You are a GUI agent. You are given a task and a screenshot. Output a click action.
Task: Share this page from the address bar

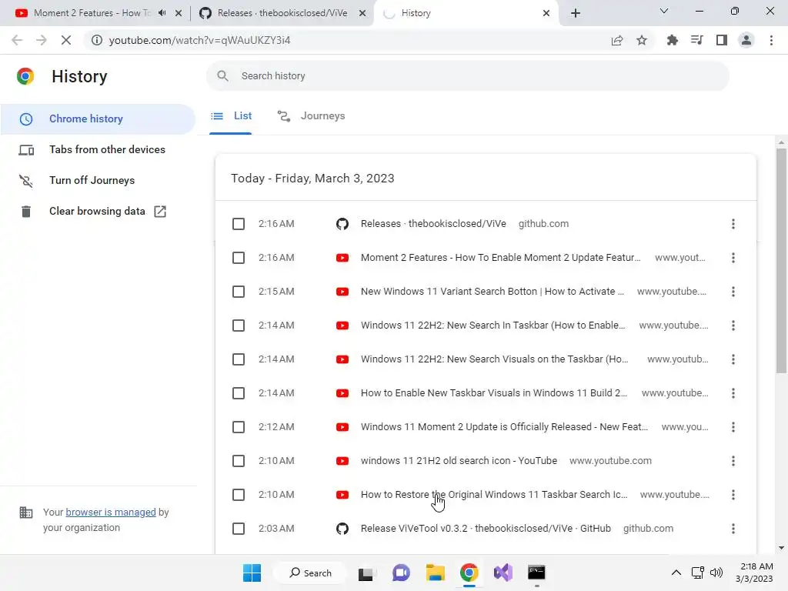tap(617, 40)
